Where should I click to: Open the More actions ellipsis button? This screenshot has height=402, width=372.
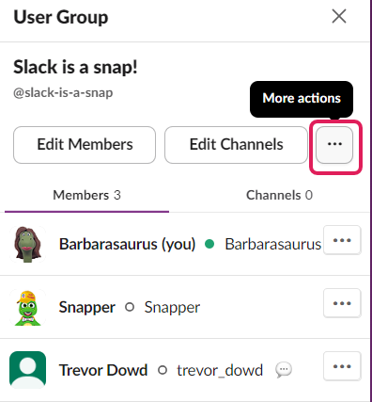[x=334, y=145]
